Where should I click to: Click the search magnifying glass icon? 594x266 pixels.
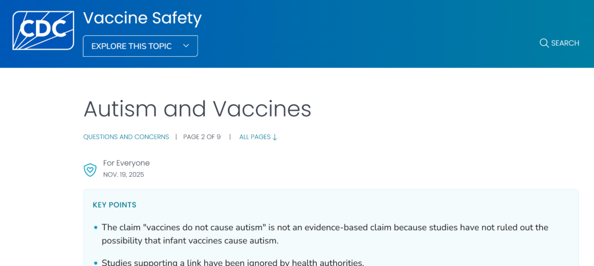click(544, 43)
